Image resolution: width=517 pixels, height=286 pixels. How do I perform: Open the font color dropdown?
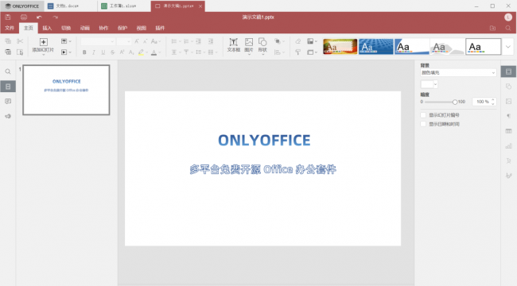pos(160,52)
